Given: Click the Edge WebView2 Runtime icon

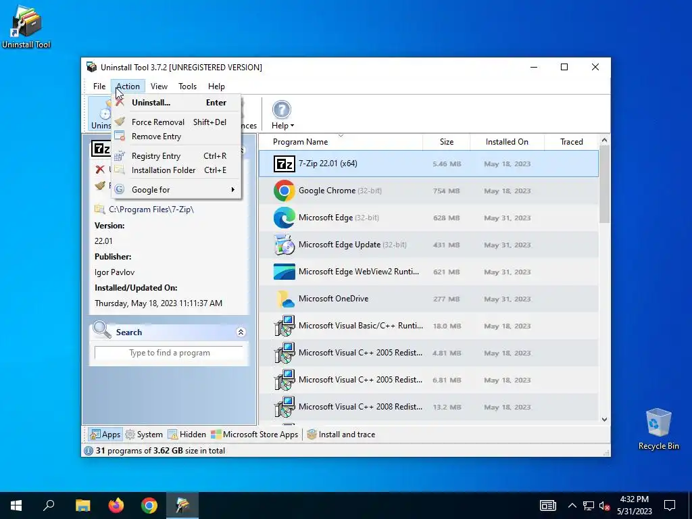Looking at the screenshot, I should click(x=285, y=272).
